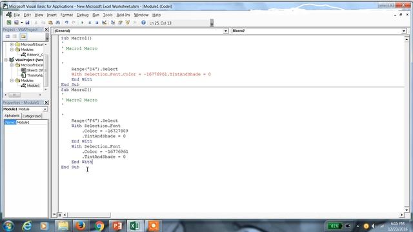Open the Insert menu

(x=52, y=15)
